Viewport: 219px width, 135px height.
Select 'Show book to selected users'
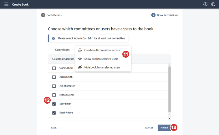101,59
